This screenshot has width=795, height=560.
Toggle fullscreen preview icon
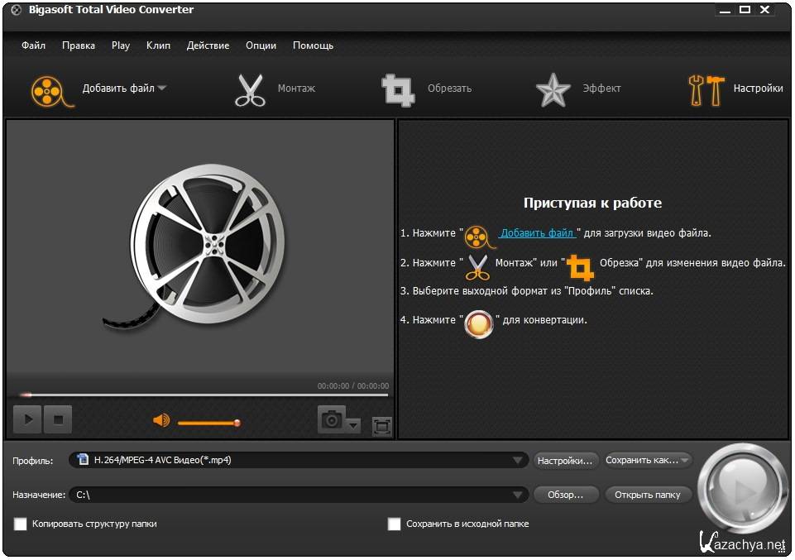click(x=381, y=426)
